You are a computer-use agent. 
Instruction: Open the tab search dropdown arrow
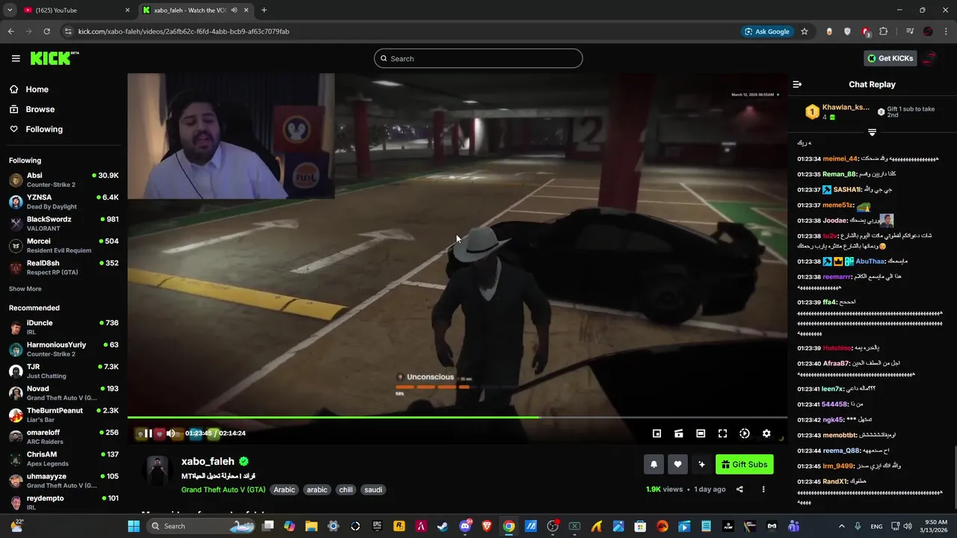[x=9, y=10]
